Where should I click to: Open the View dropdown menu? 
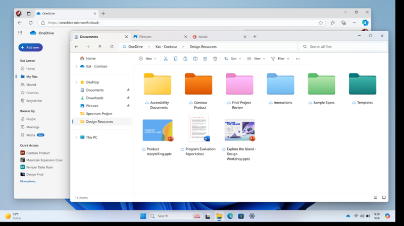point(256,59)
